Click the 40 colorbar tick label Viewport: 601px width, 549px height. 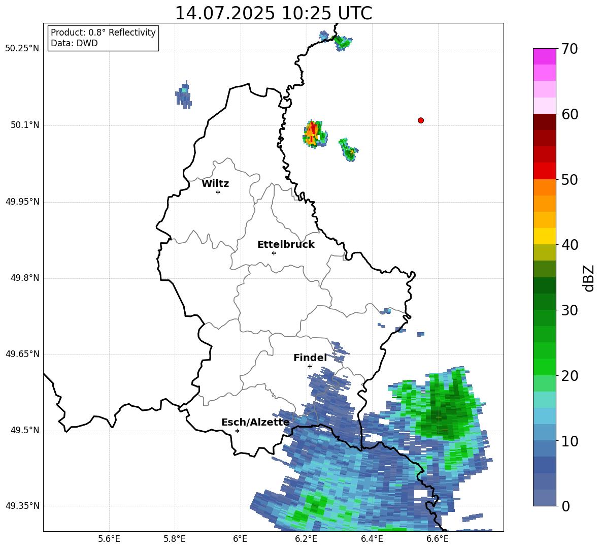click(x=570, y=245)
